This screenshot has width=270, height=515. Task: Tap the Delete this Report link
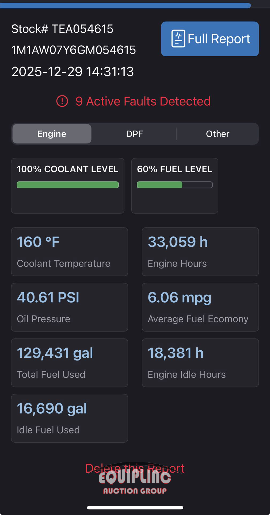[135, 468]
